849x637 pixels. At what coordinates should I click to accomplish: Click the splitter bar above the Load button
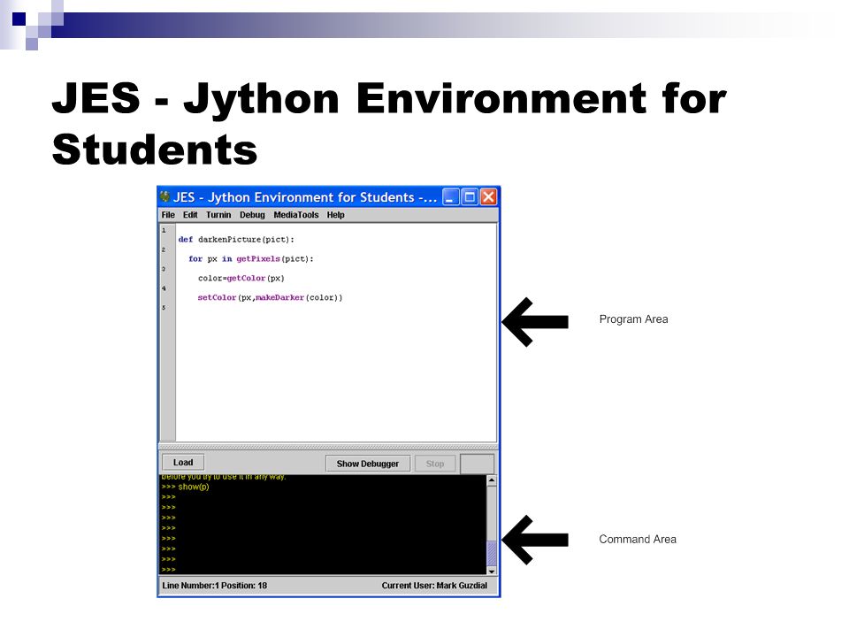tap(327, 447)
